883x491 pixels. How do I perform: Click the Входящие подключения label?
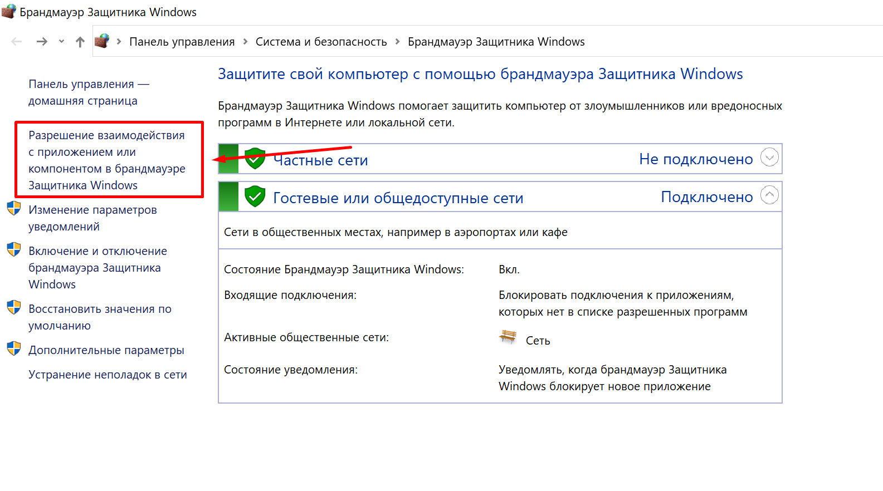[290, 295]
